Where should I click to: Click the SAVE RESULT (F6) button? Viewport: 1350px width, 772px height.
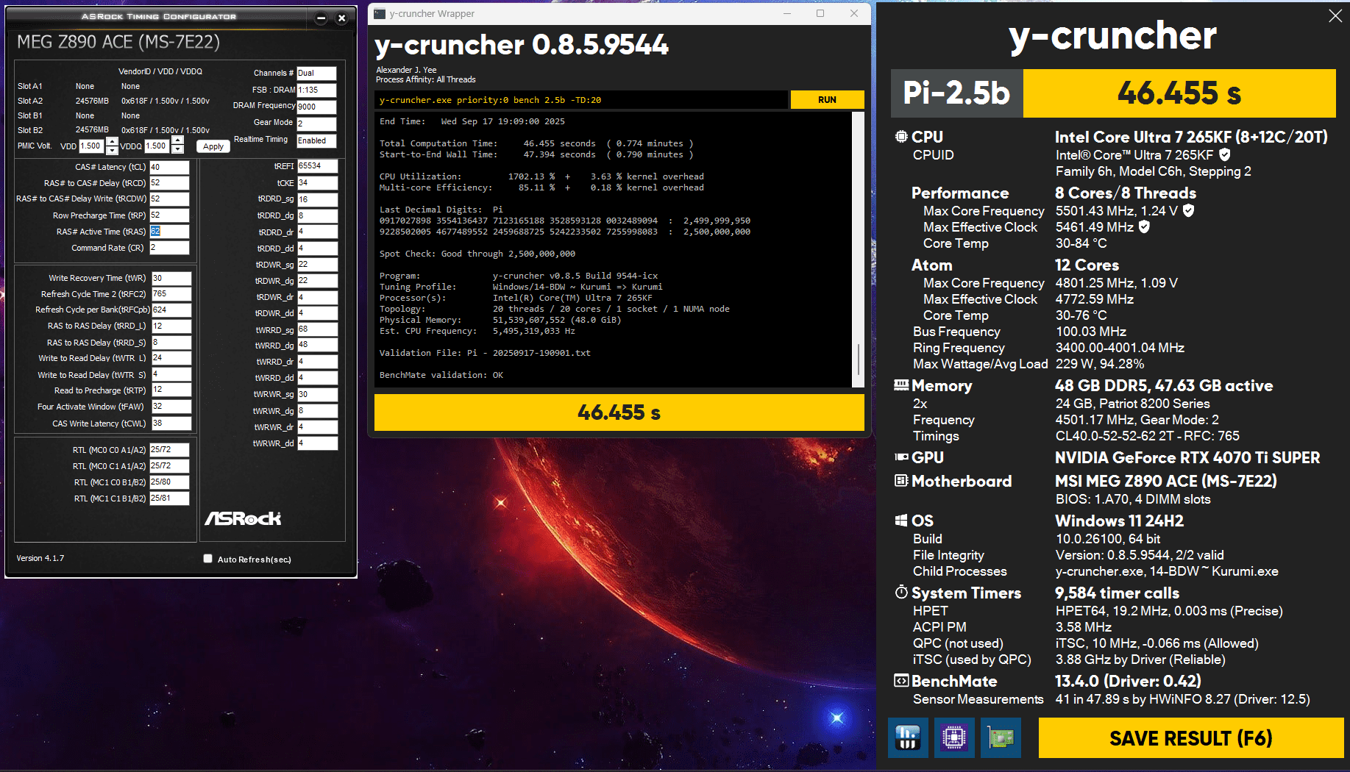[1191, 737]
